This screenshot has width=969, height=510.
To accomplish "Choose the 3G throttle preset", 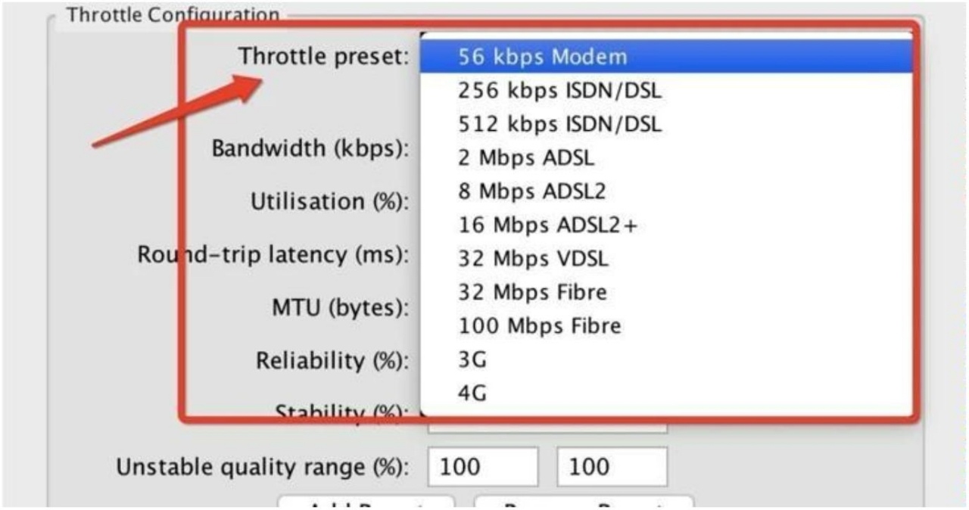I will click(472, 360).
